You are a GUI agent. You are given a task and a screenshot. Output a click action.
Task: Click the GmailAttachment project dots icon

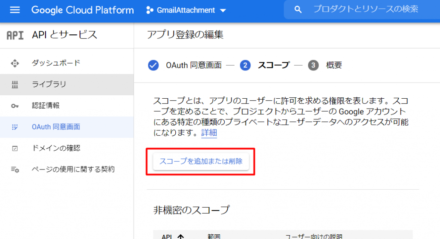150,10
